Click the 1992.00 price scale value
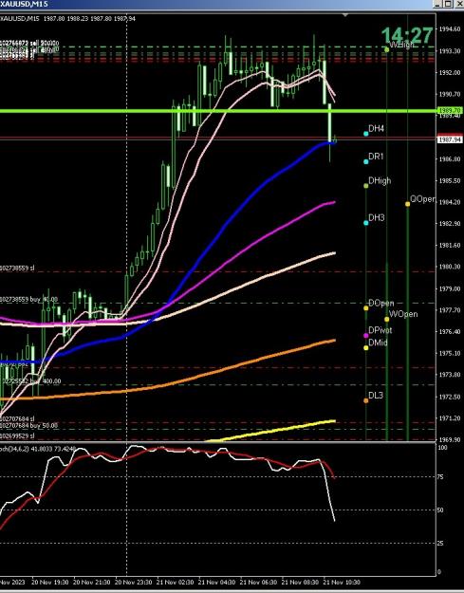The image size is (464, 593). tap(450, 73)
